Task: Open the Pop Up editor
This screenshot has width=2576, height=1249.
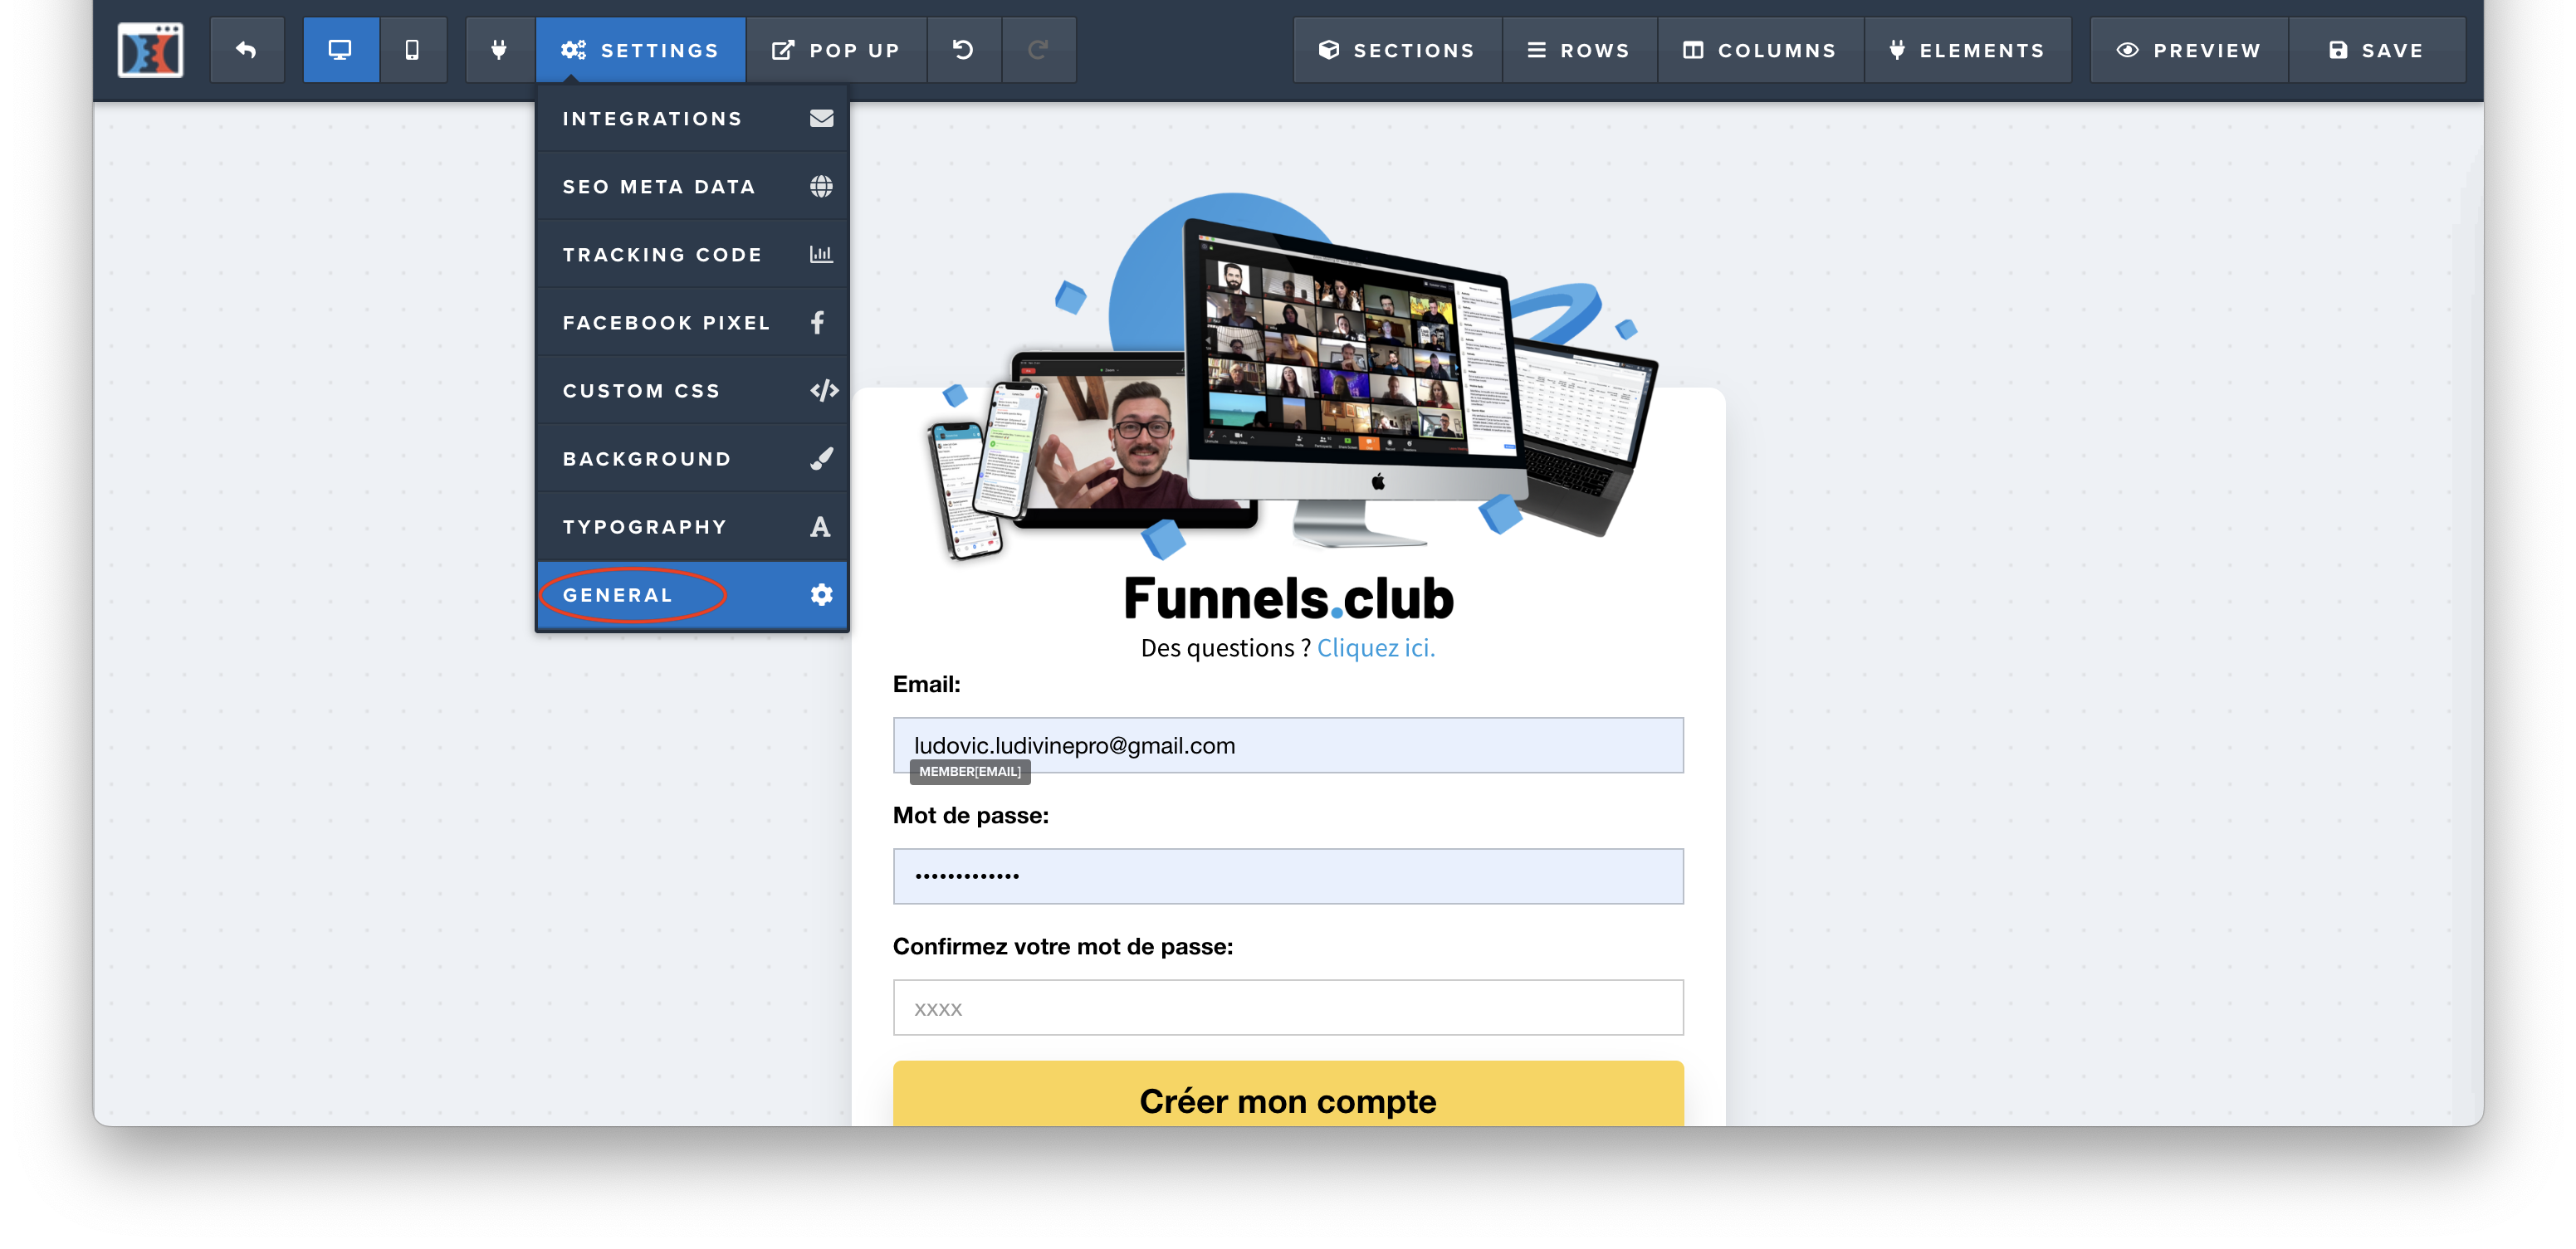Action: click(x=836, y=50)
